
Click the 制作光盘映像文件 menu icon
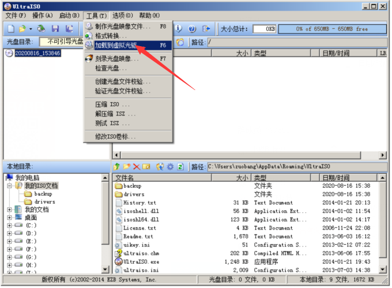click(x=89, y=27)
